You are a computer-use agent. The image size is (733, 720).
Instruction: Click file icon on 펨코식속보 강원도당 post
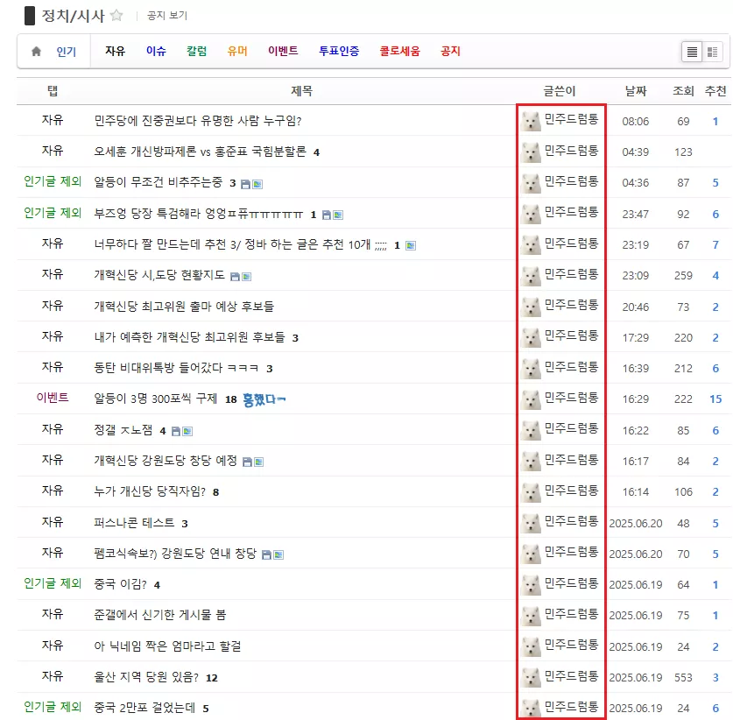pyautogui.click(x=266, y=554)
